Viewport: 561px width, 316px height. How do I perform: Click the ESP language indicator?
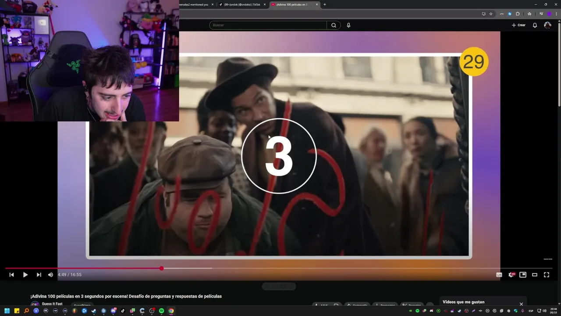click(531, 311)
